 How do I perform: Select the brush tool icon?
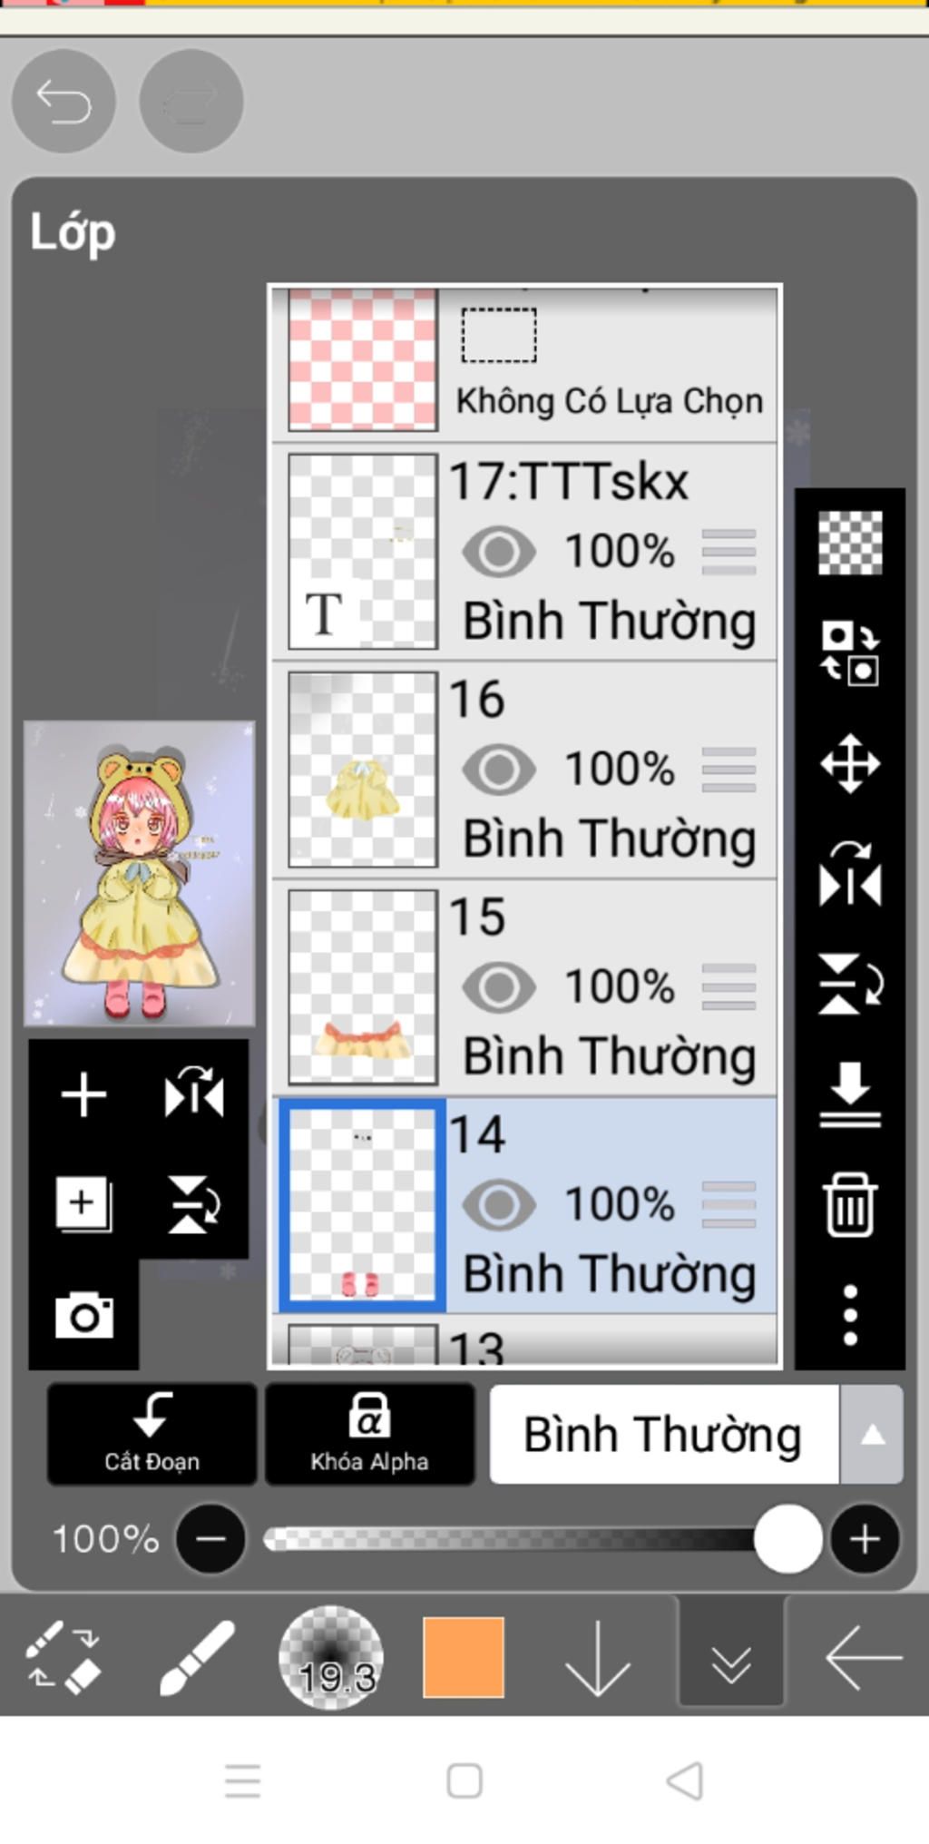(196, 1657)
